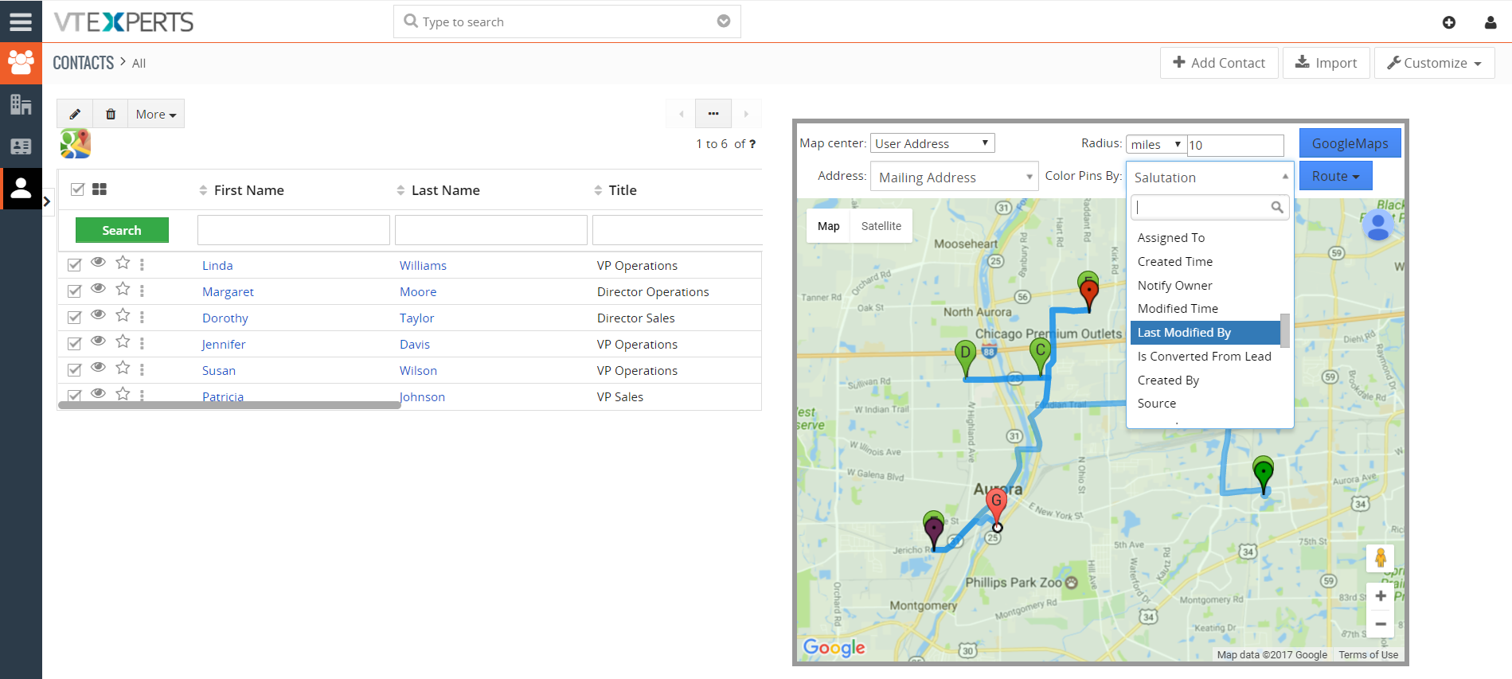
Task: Focus the Radius value field
Action: [1235, 145]
